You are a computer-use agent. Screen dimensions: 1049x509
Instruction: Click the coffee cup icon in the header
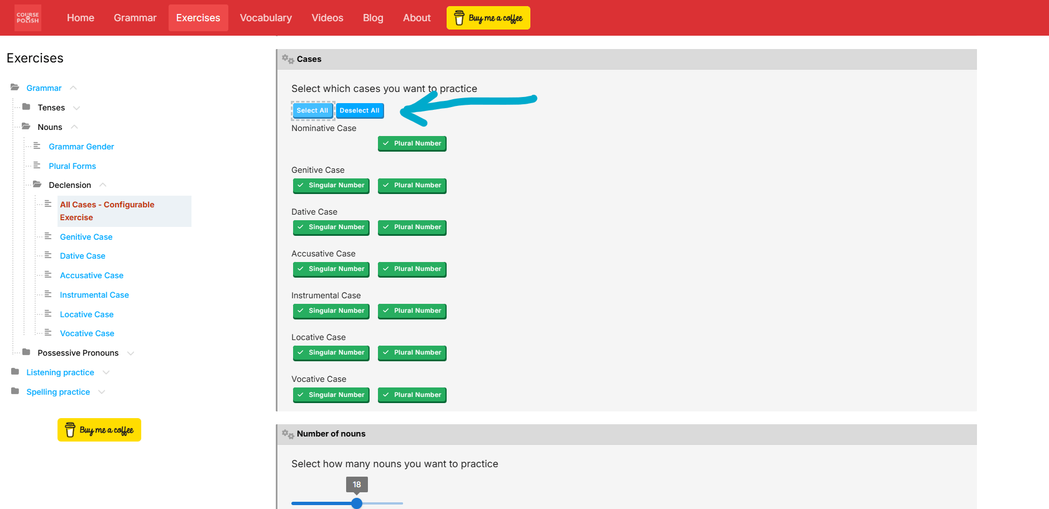coord(459,17)
